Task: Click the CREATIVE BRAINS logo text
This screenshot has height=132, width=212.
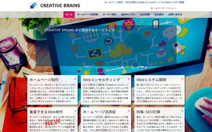Action: 60,6
